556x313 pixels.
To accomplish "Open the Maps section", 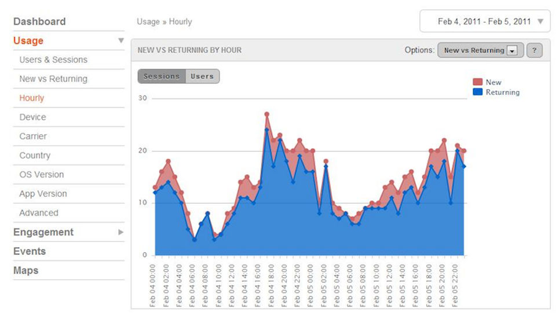I will 25,271.
